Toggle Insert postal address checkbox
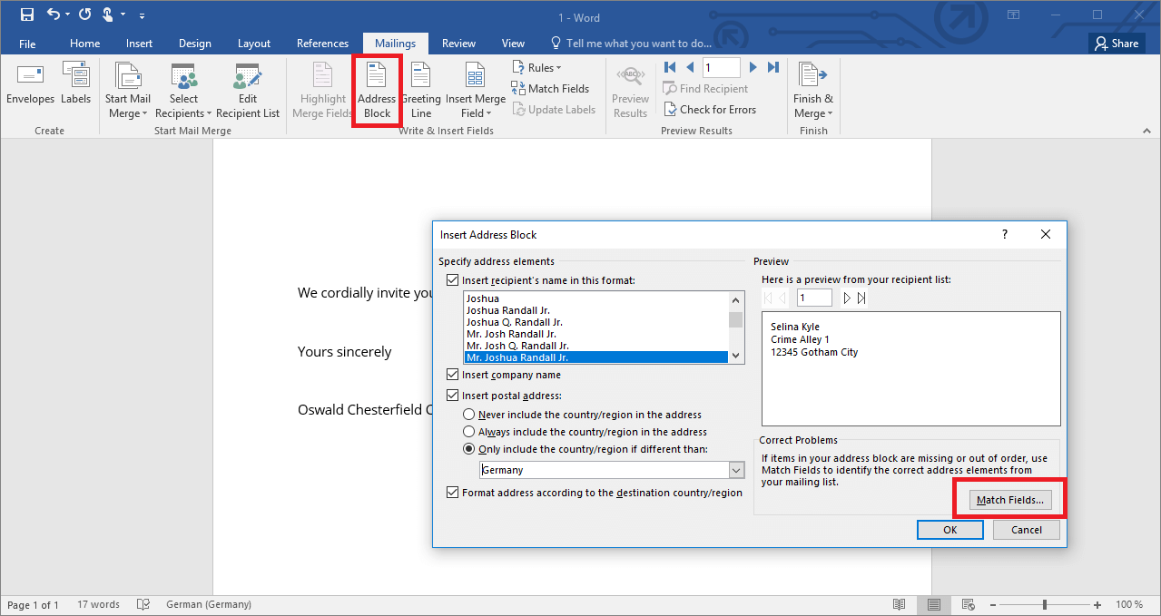This screenshot has width=1161, height=616. (x=453, y=396)
